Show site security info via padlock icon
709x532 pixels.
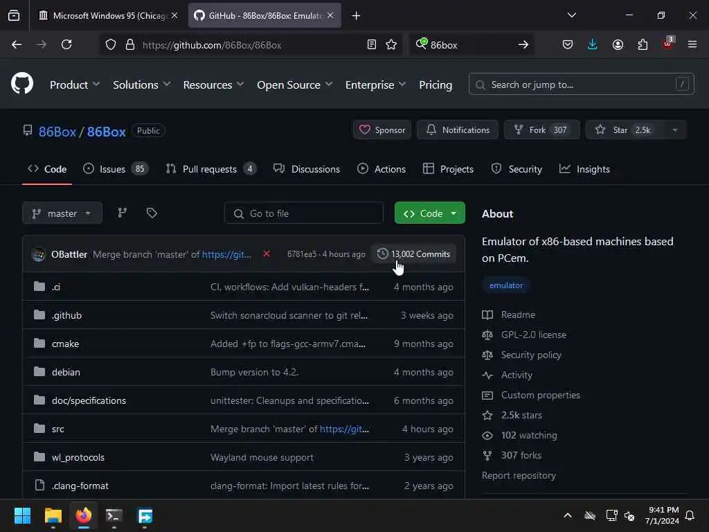[x=129, y=44]
